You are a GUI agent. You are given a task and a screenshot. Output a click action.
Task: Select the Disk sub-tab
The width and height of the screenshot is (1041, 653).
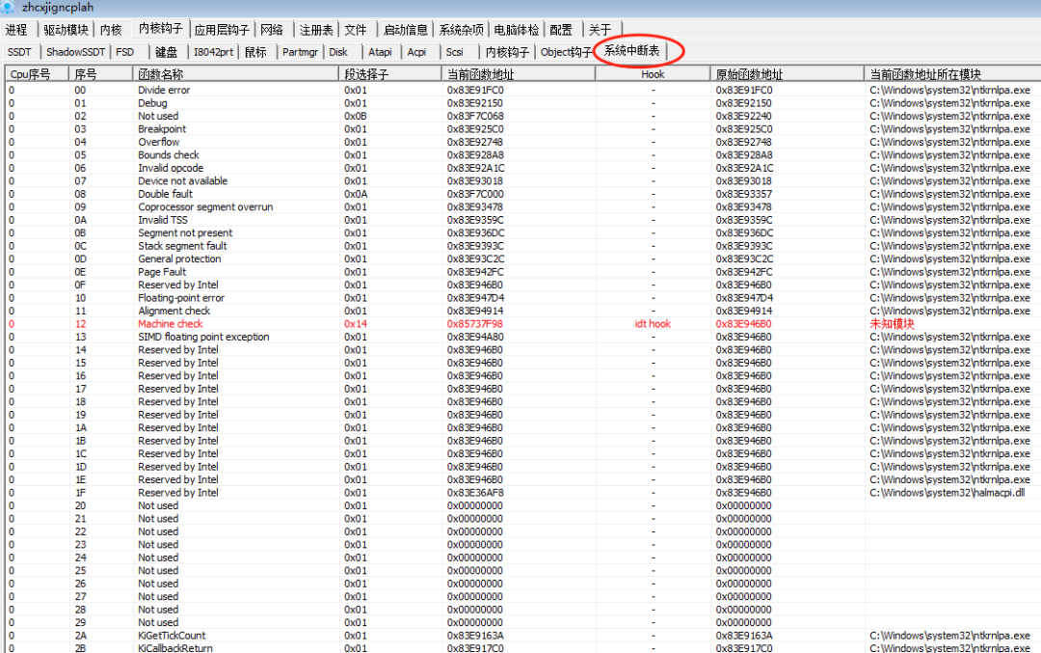tap(338, 52)
